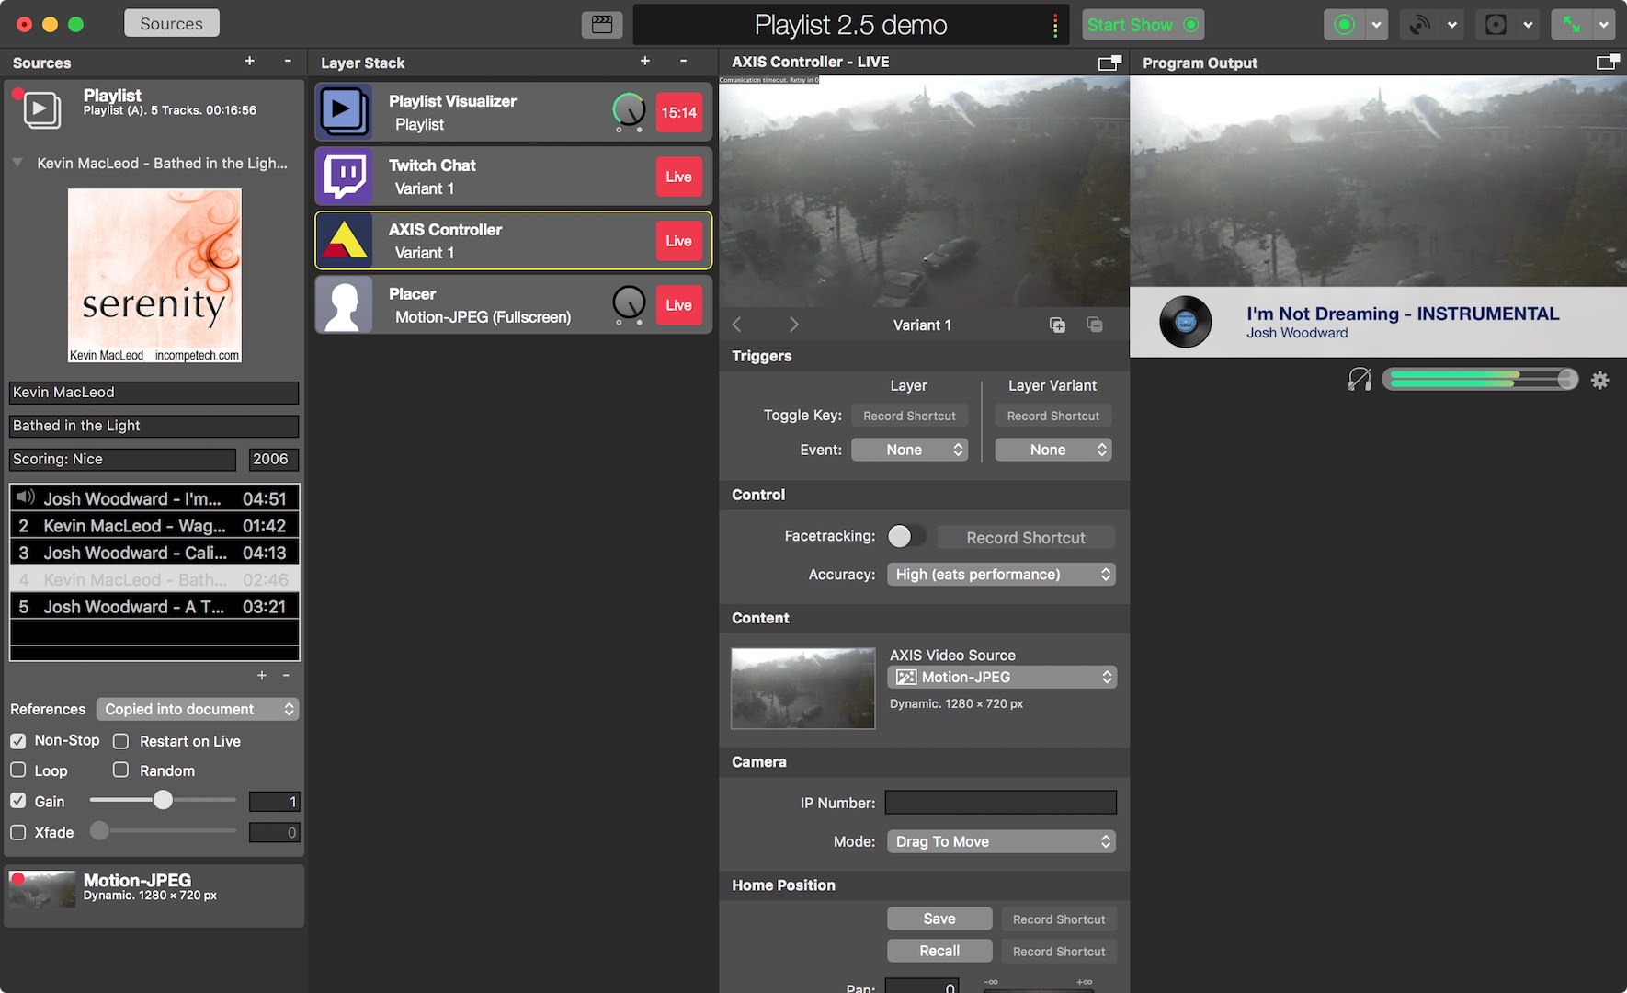This screenshot has width=1627, height=993.
Task: Click the green fullscreen arrows icon
Action: click(x=1572, y=25)
